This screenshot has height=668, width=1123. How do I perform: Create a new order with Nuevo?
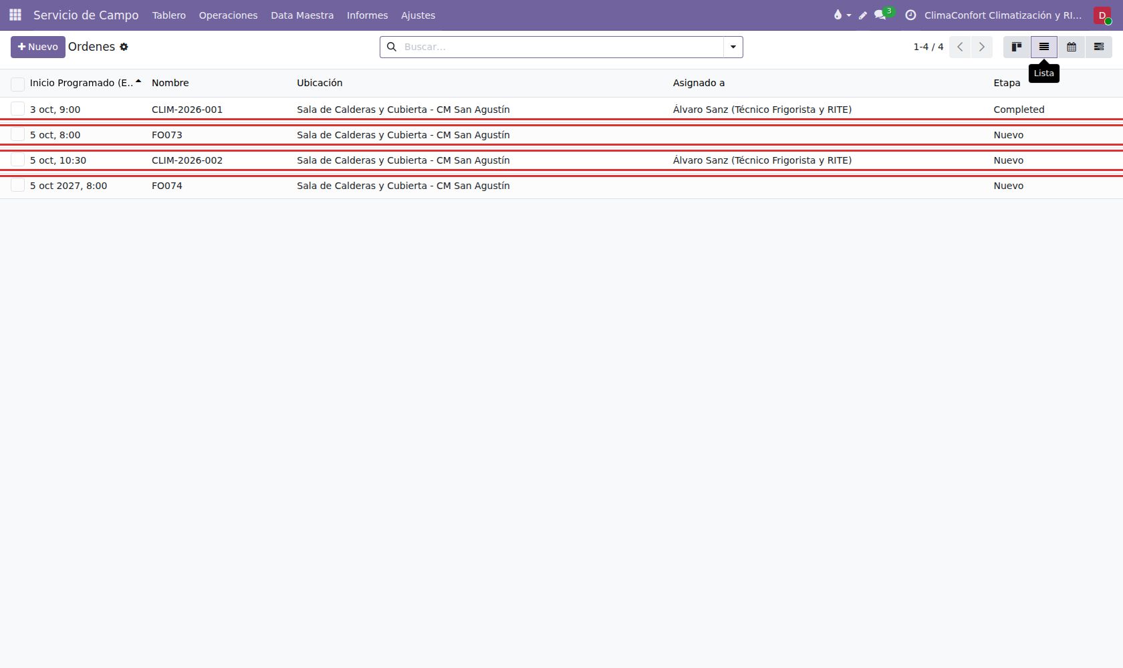pos(38,47)
